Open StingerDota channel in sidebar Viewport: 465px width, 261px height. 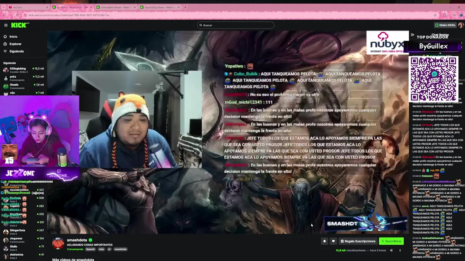pyautogui.click(x=23, y=231)
